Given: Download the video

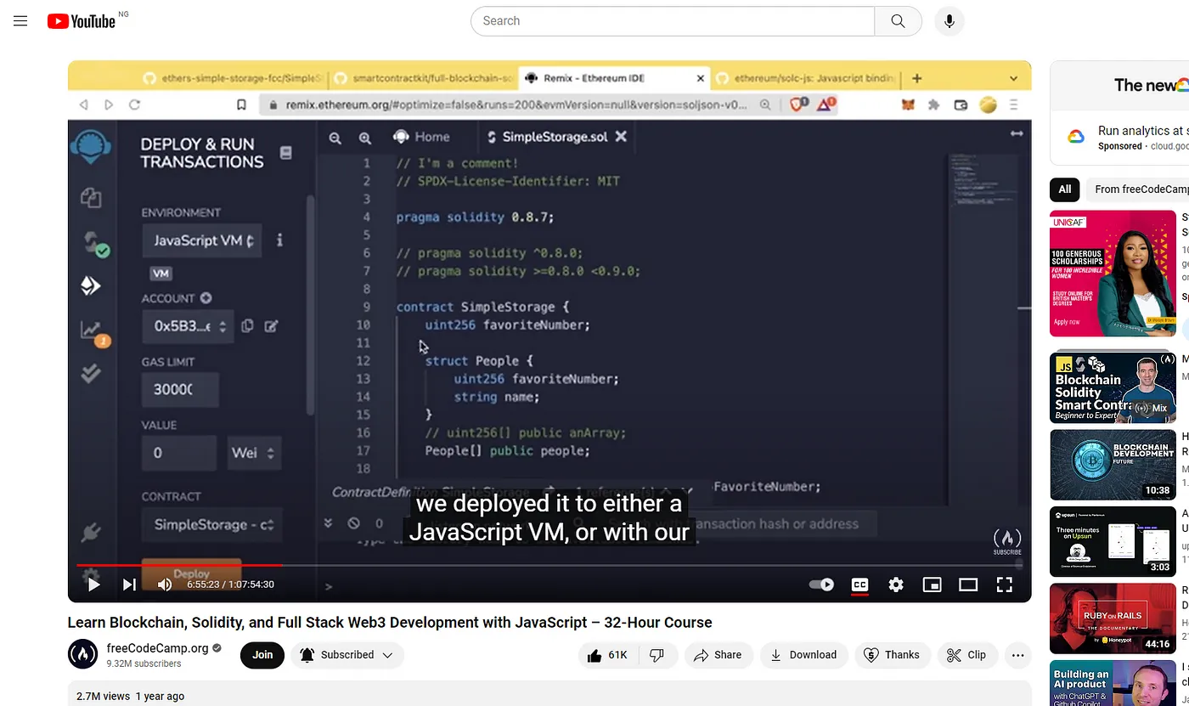Looking at the screenshot, I should point(803,655).
